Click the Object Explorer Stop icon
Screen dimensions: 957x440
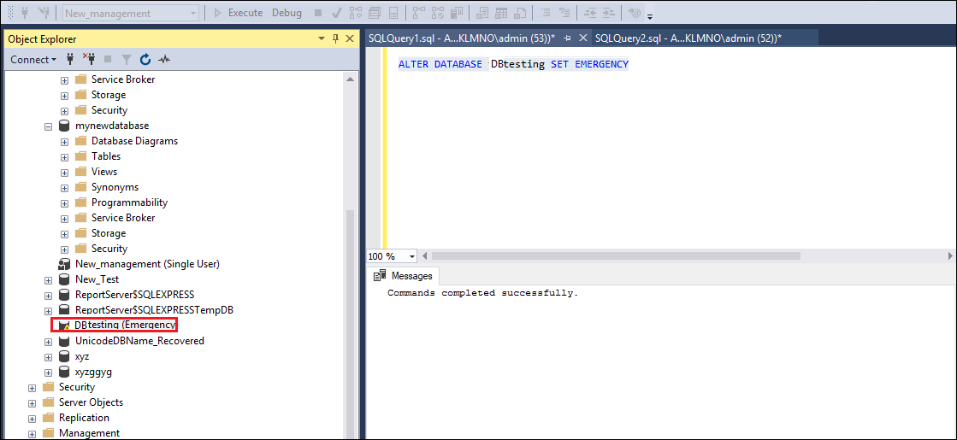point(108,59)
